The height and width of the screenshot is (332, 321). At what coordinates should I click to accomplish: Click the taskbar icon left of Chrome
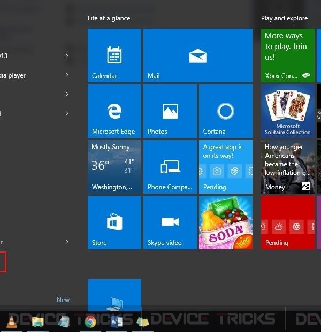tap(64, 322)
